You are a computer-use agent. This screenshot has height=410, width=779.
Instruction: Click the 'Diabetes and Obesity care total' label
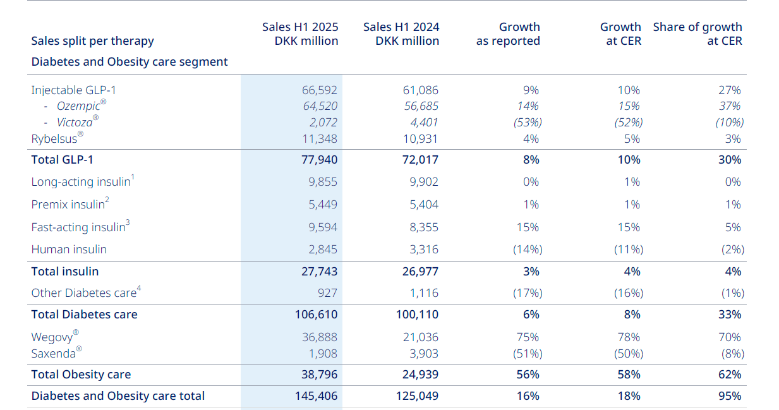118,396
